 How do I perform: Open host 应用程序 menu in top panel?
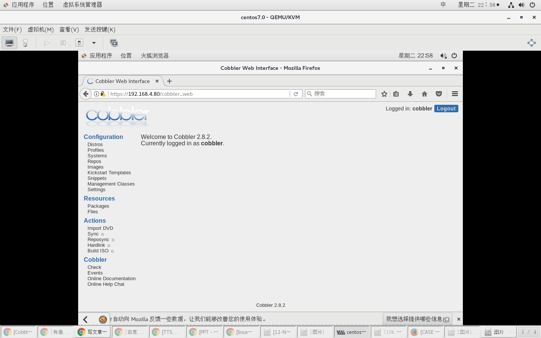pyautogui.click(x=23, y=5)
